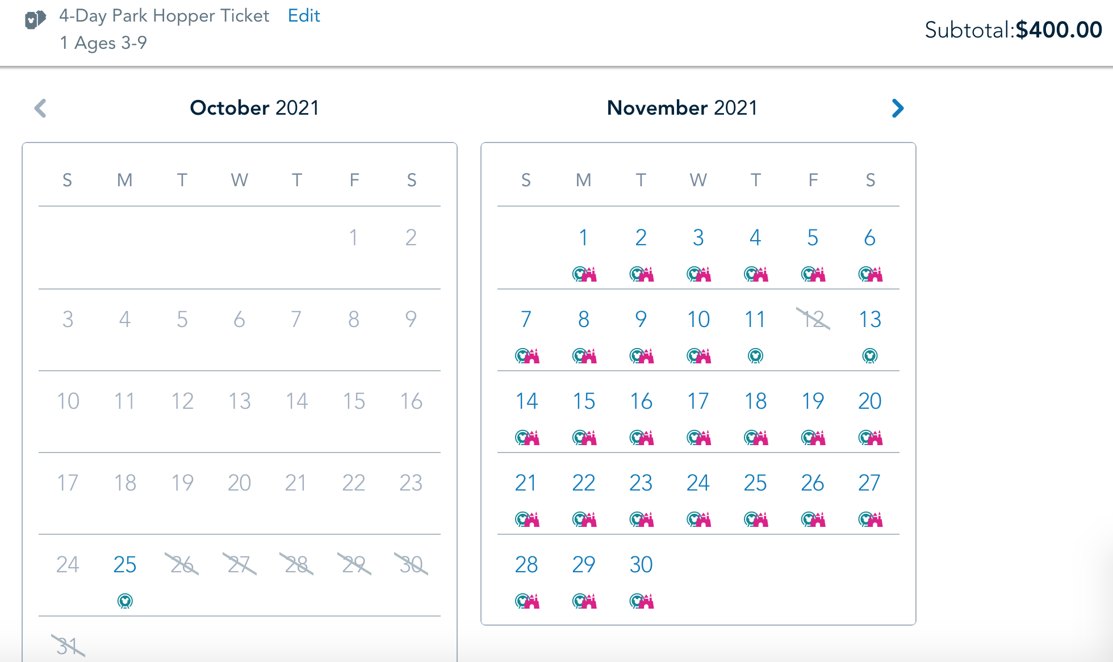
Task: Click the park icon under November 11
Action: (755, 356)
